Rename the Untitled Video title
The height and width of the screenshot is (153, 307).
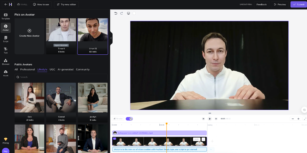246,4
